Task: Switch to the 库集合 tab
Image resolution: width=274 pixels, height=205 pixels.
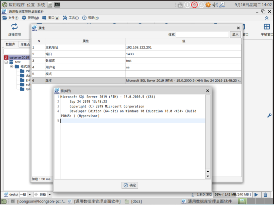Action: coord(25,44)
